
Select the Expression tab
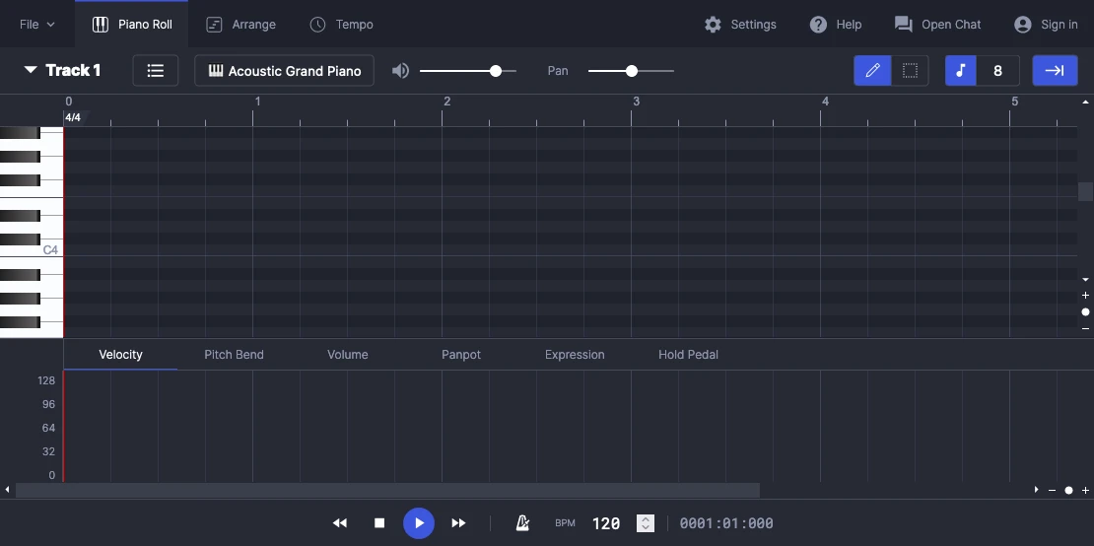pos(575,354)
